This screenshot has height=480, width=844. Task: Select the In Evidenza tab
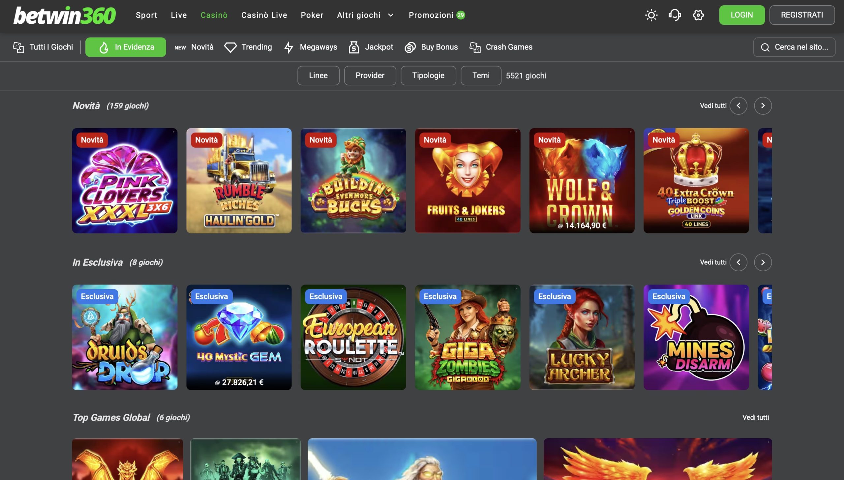click(x=126, y=47)
